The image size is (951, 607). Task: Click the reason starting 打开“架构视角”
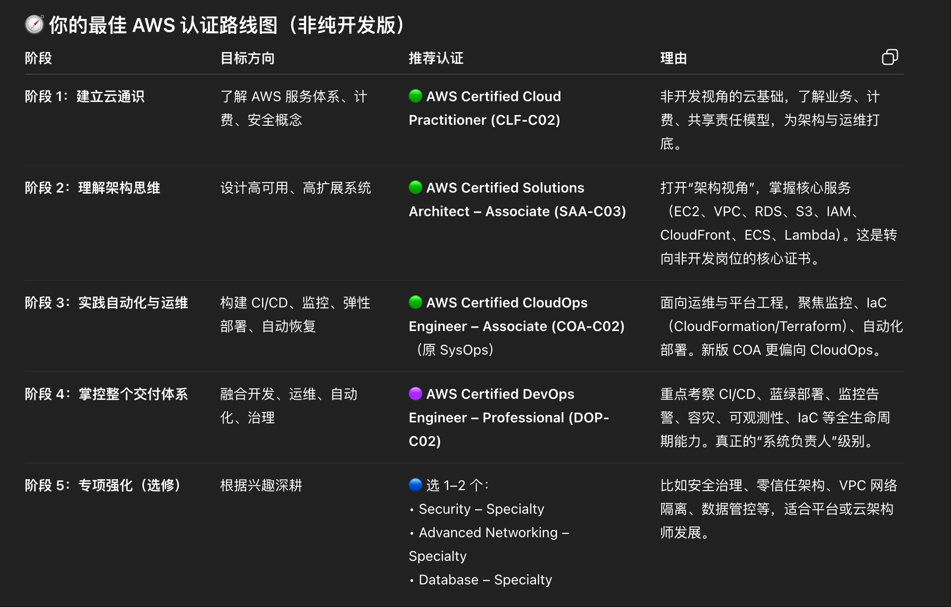(x=779, y=223)
